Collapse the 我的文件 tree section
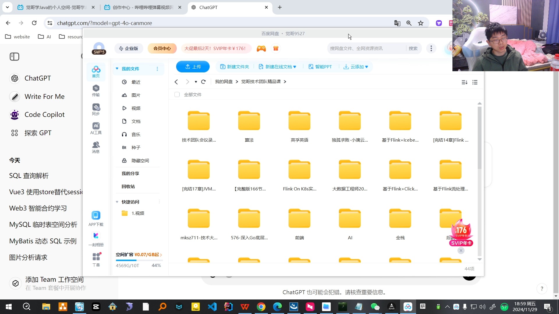The width and height of the screenshot is (559, 314). pos(117,69)
